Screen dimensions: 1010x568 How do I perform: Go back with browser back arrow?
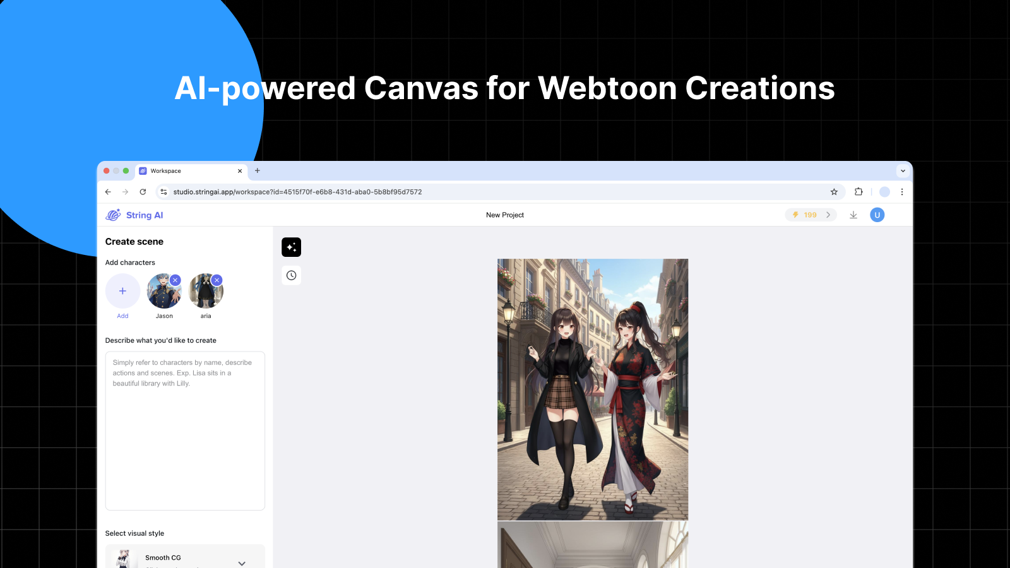tap(108, 192)
